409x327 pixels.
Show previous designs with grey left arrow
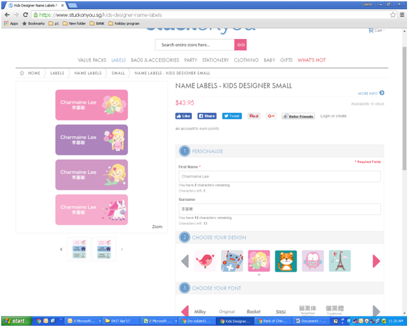point(185,261)
